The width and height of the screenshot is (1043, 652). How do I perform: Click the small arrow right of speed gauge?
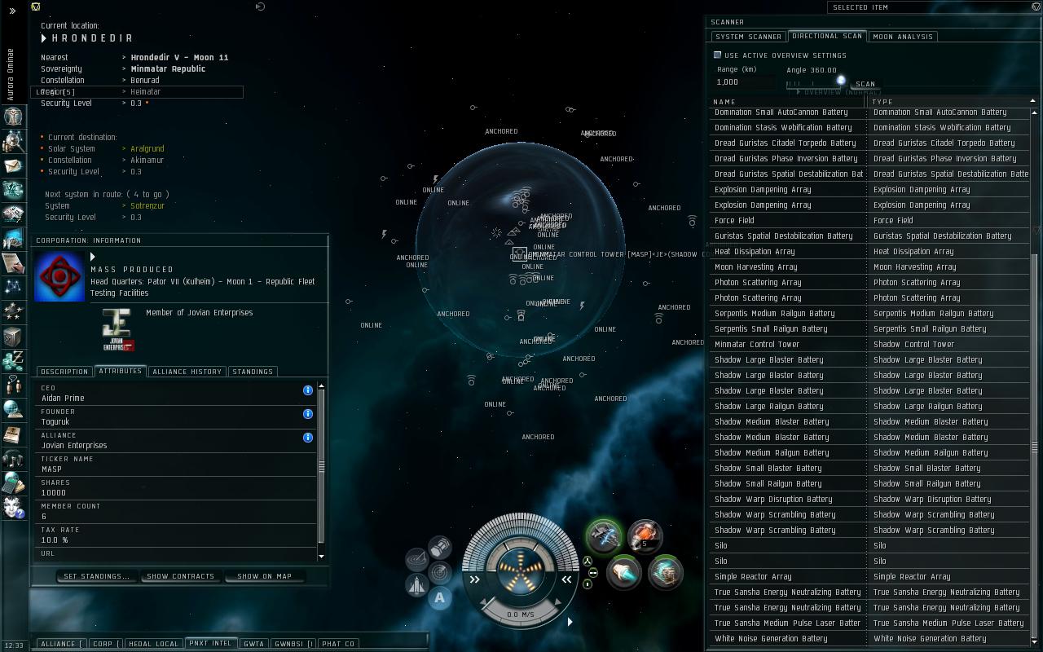click(570, 622)
